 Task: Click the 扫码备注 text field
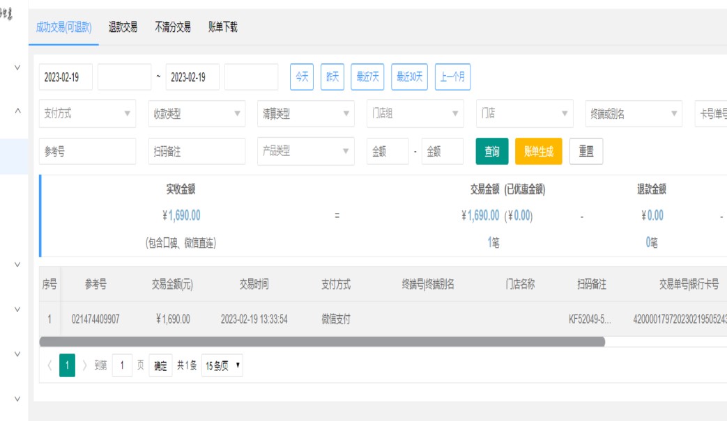197,152
